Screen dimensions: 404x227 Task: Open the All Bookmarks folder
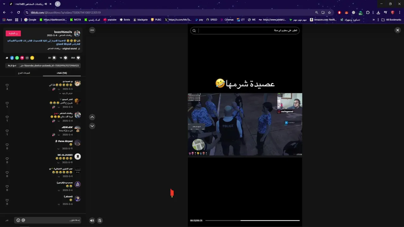[x=391, y=20]
